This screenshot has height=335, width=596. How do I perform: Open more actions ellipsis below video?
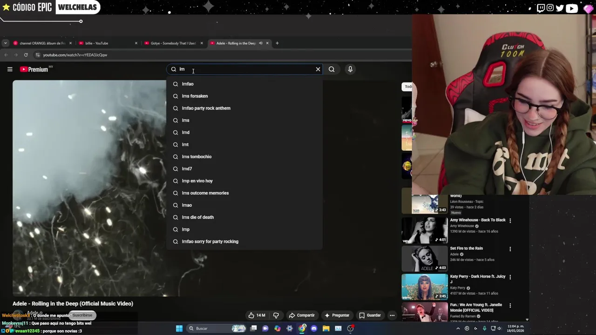(392, 315)
